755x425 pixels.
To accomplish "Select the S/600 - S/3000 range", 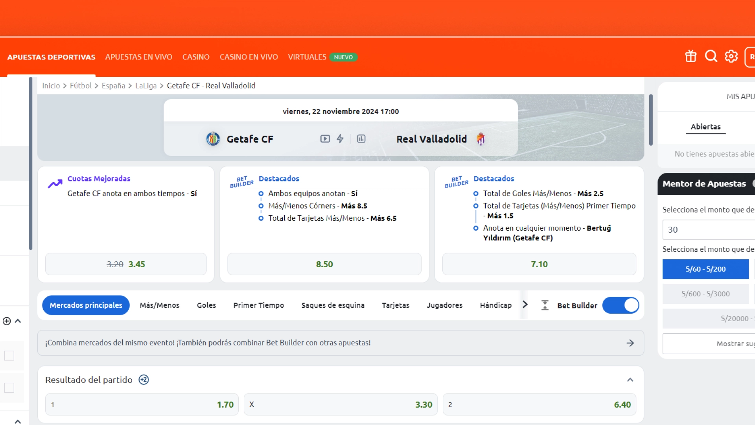I will point(705,294).
